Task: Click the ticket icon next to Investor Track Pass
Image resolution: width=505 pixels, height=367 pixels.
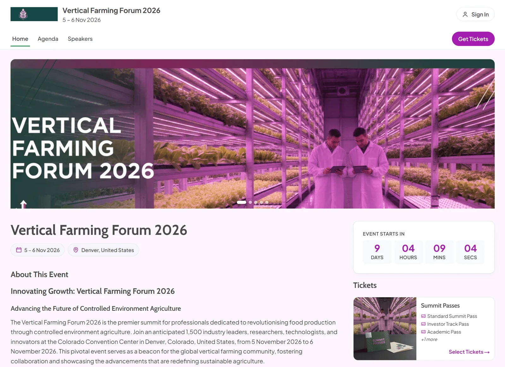Action: tap(423, 324)
